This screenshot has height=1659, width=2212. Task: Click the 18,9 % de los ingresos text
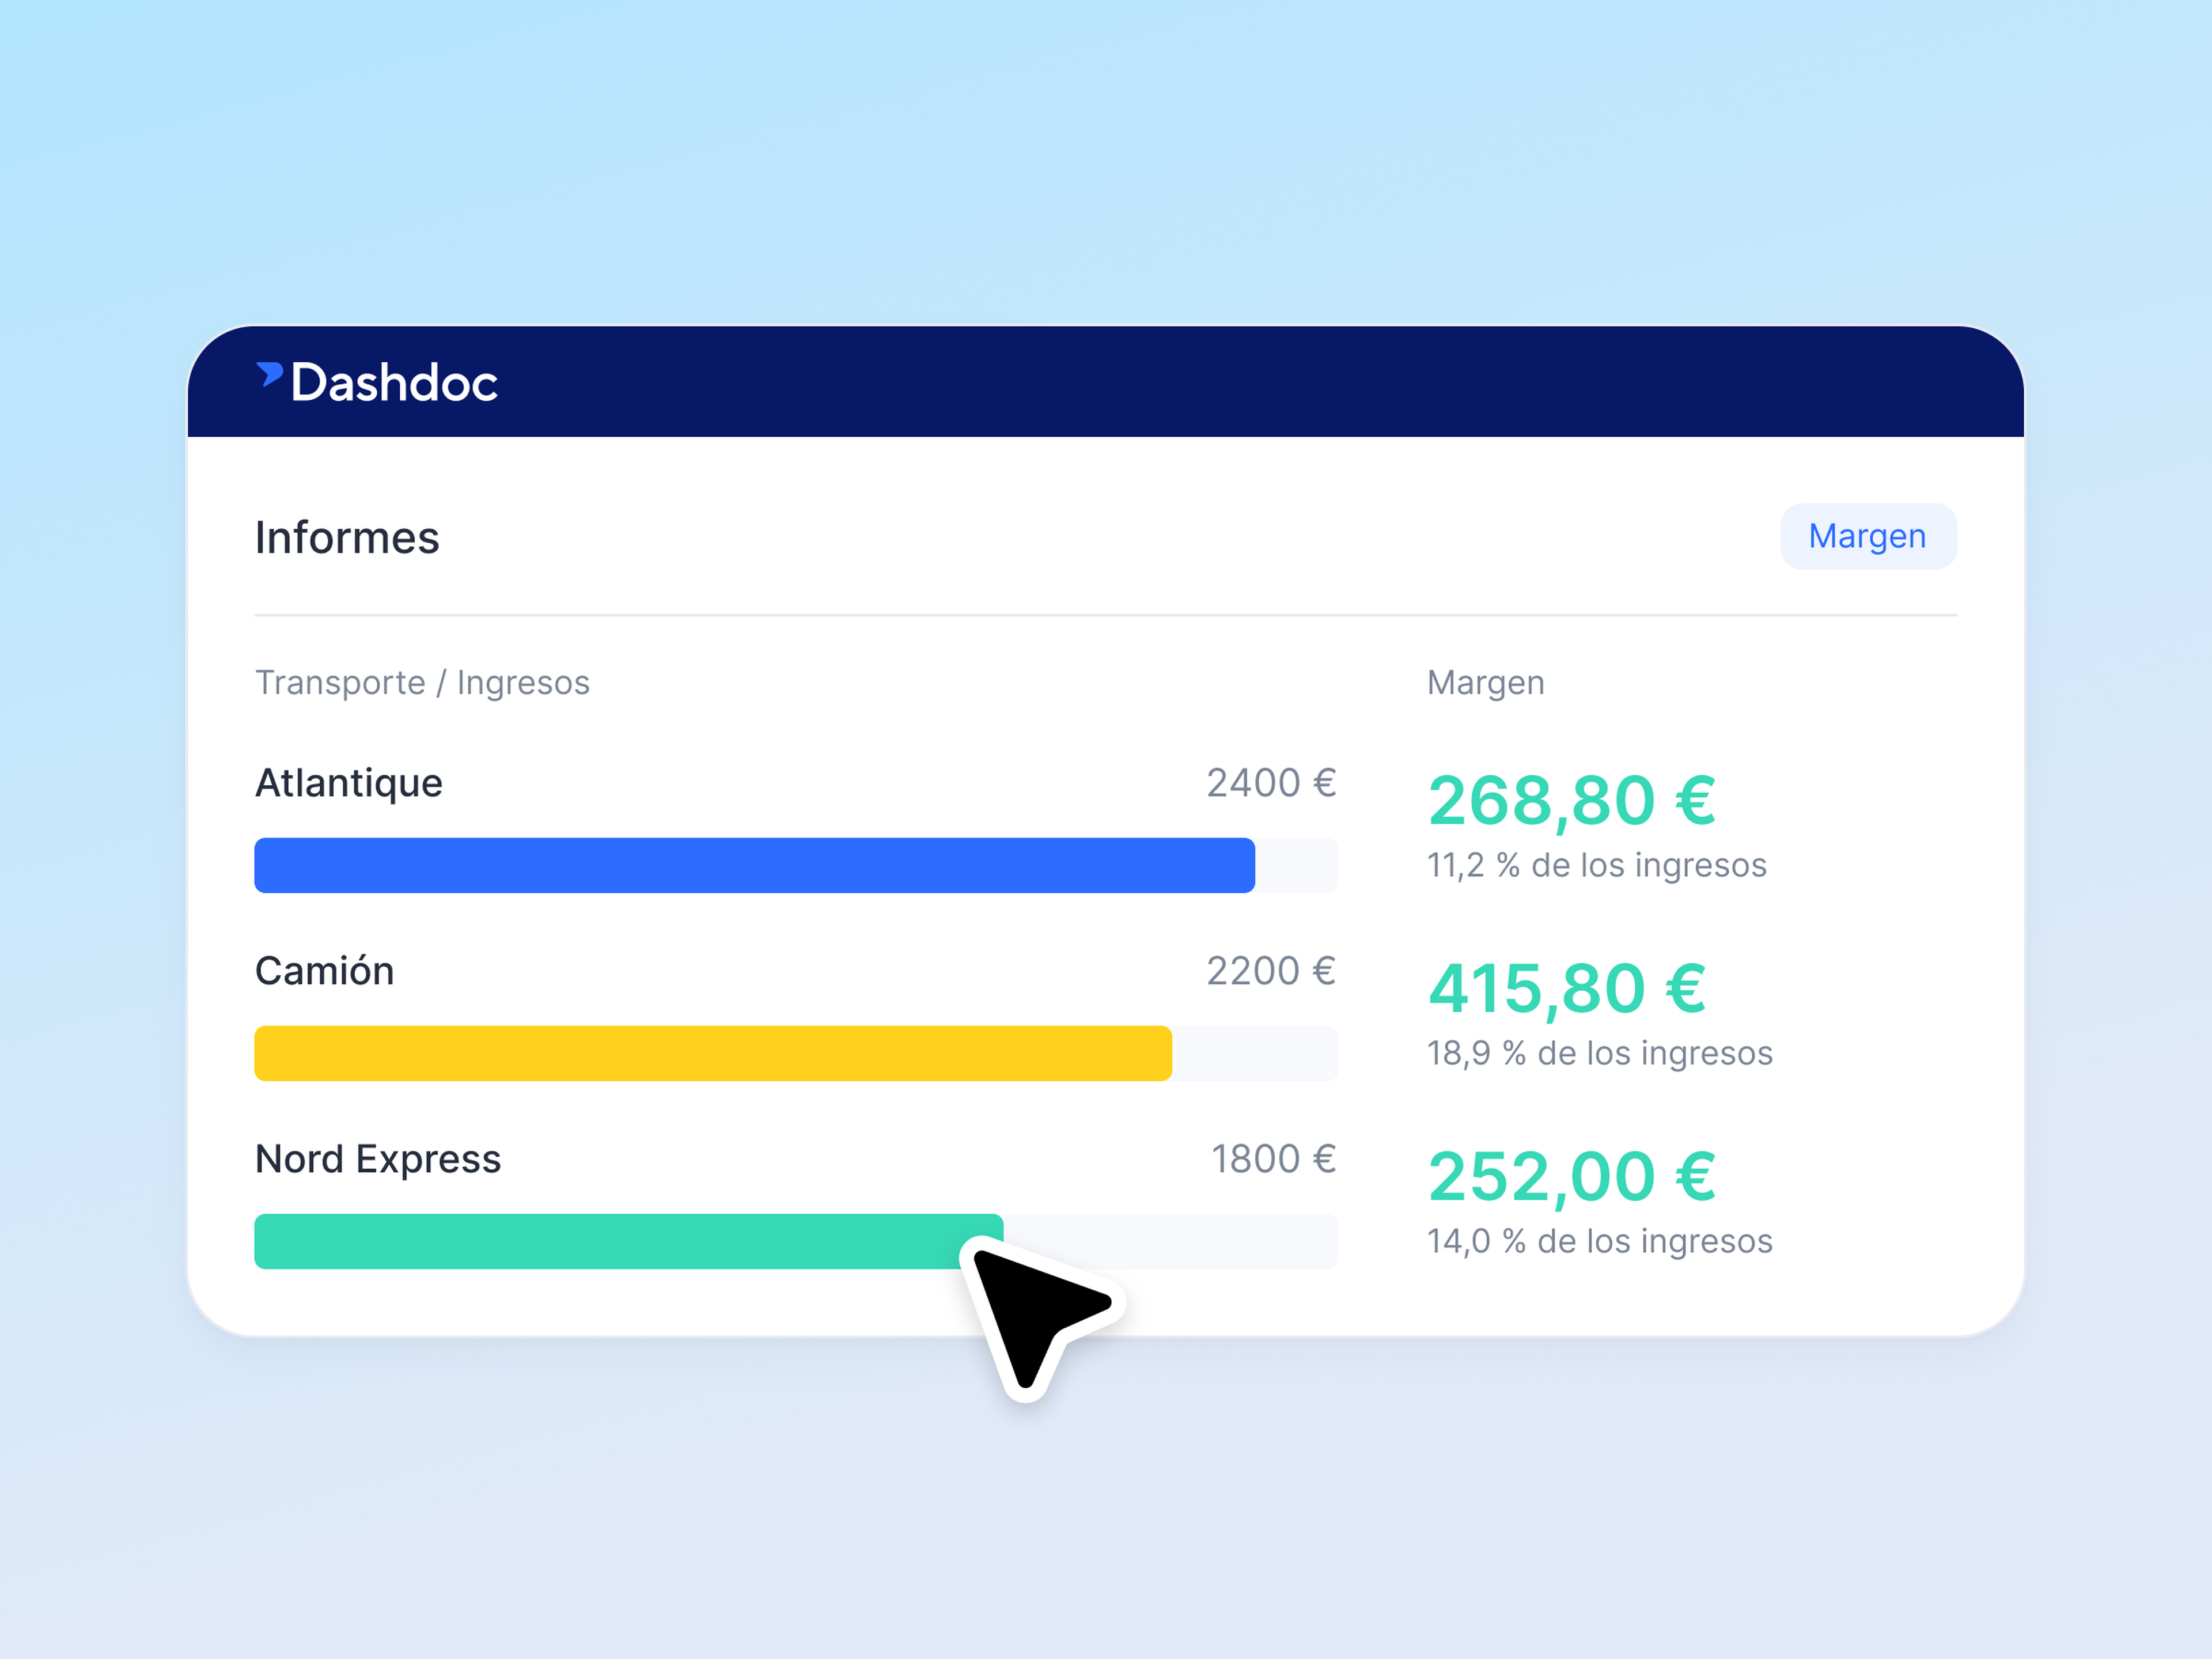(x=1600, y=1053)
